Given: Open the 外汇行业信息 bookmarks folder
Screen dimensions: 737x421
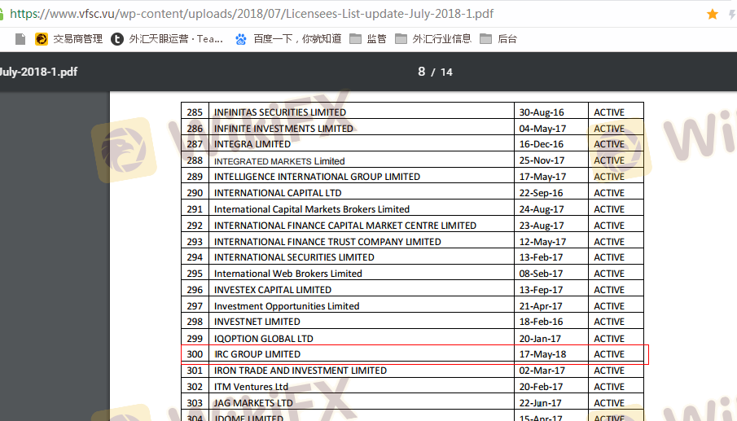Looking at the screenshot, I should pos(433,39).
